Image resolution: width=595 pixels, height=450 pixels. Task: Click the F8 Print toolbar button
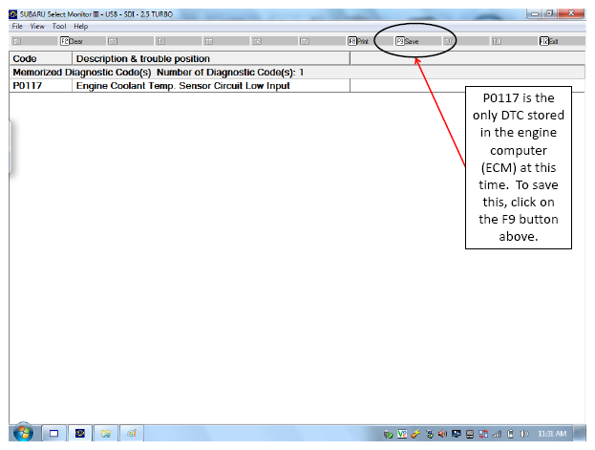358,41
